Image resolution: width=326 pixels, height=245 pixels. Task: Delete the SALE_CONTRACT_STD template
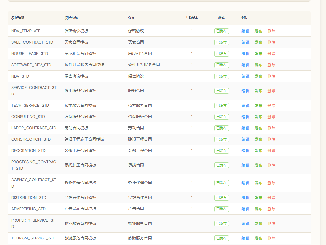tap(271, 42)
